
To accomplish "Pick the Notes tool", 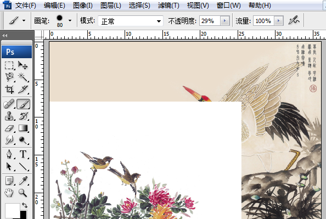I will click(x=9, y=181).
